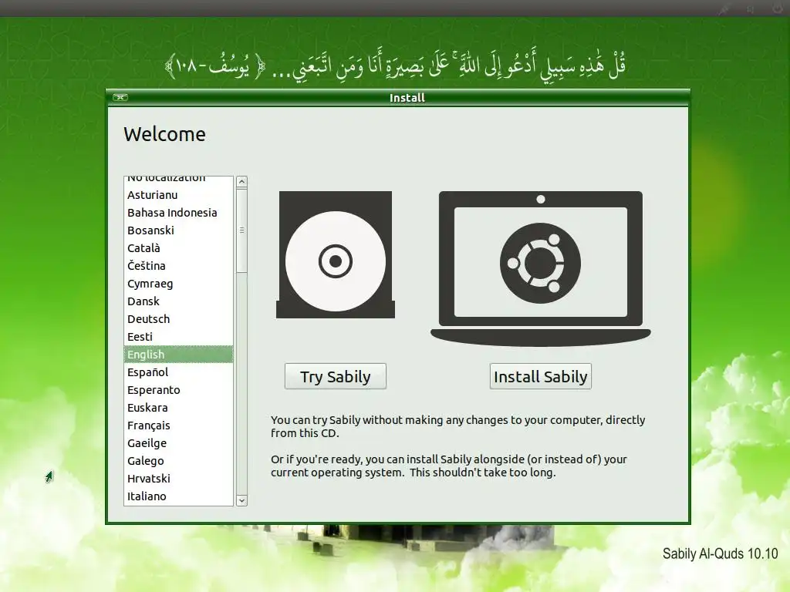This screenshot has height=592, width=790.
Task: Click the power icon in top panel
Action: [778, 8]
